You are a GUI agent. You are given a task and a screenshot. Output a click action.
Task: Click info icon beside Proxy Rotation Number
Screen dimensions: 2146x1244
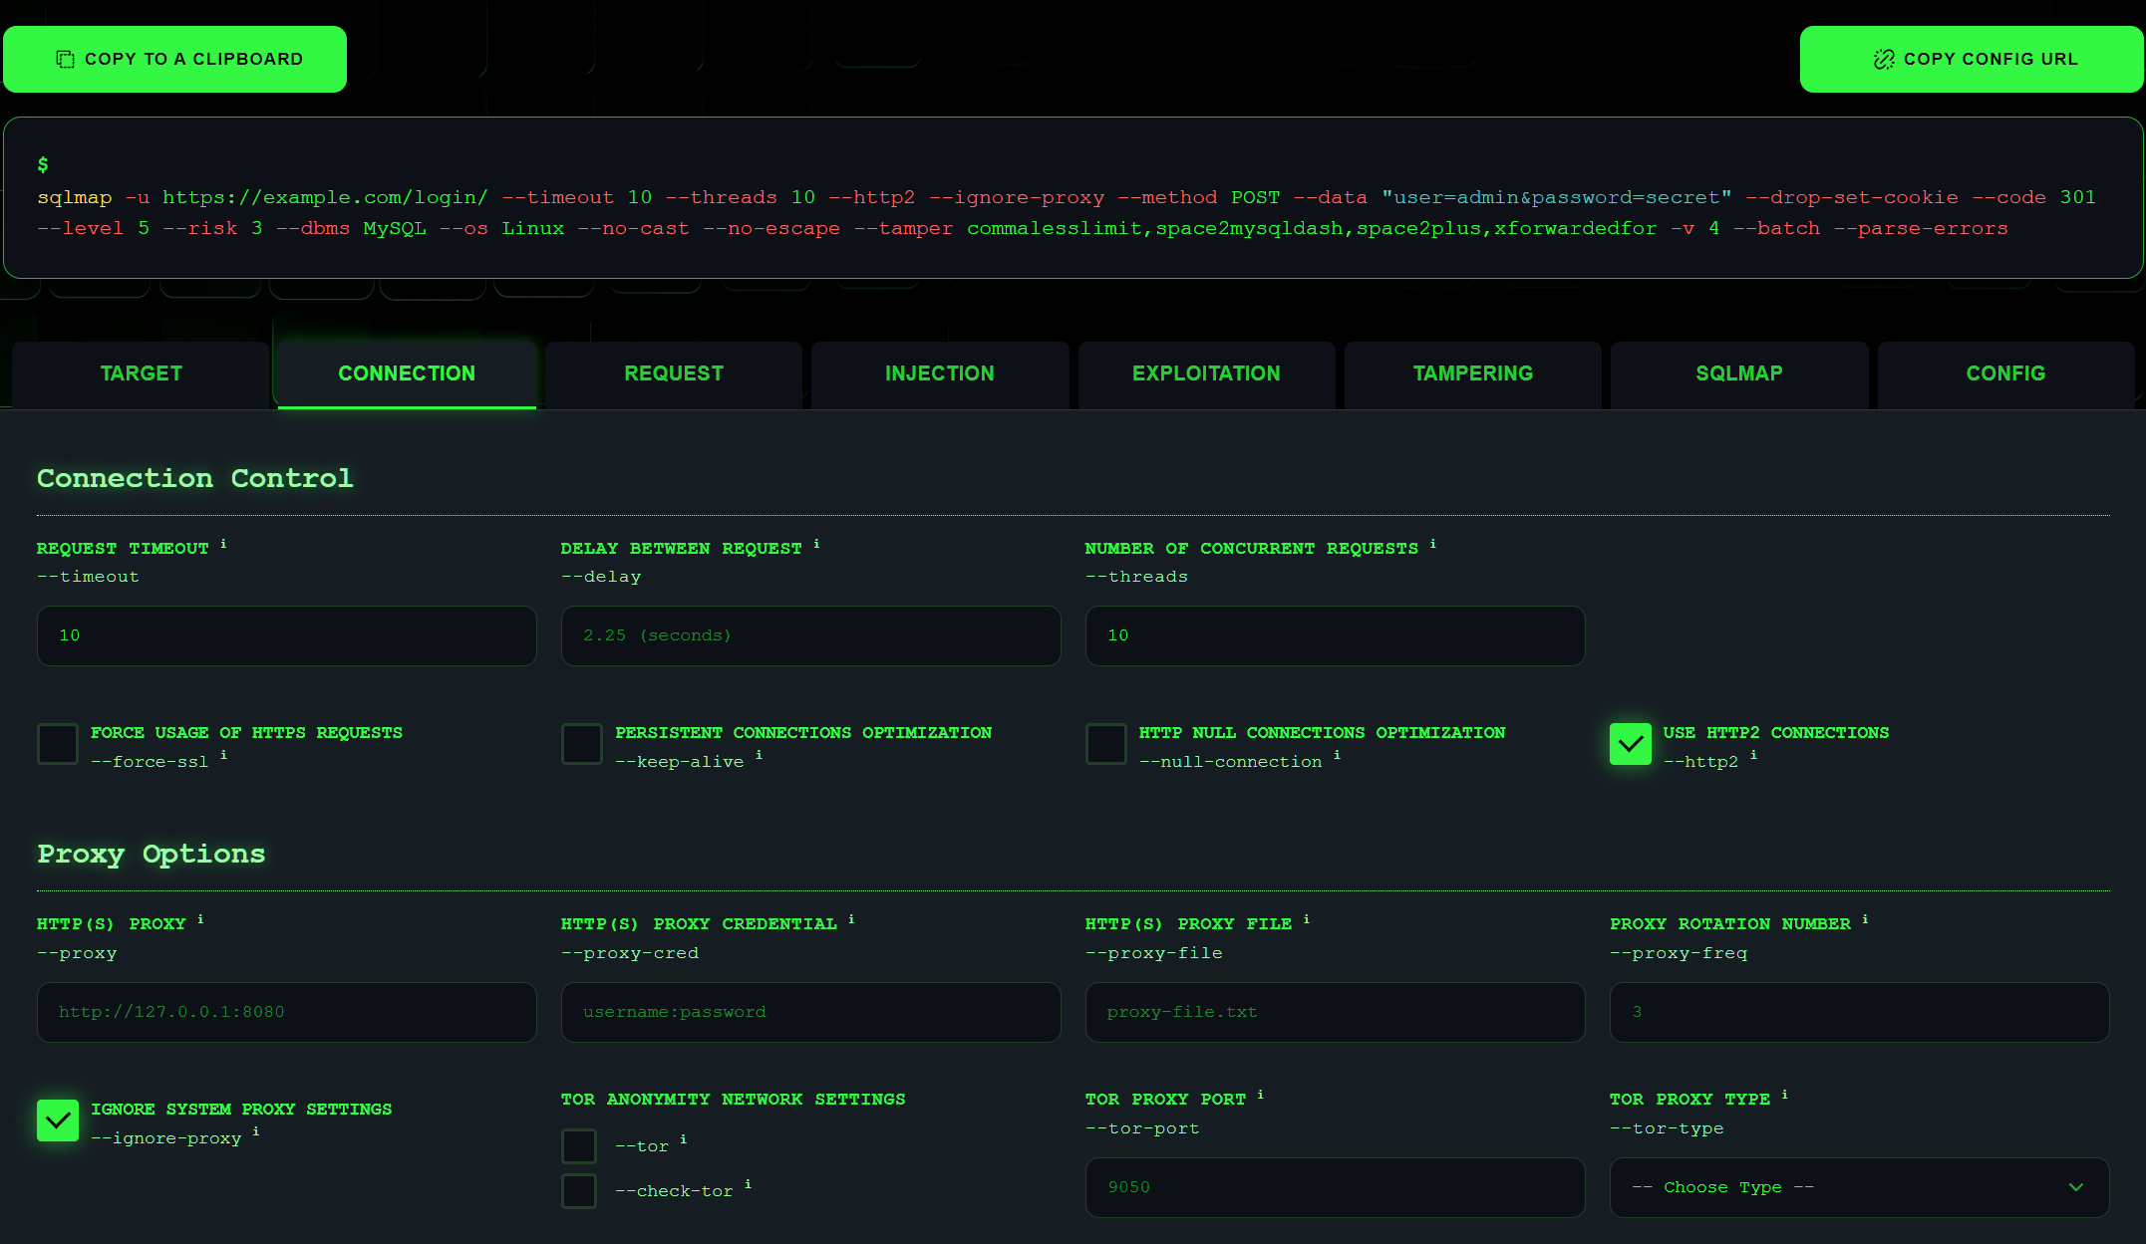pos(1865,919)
